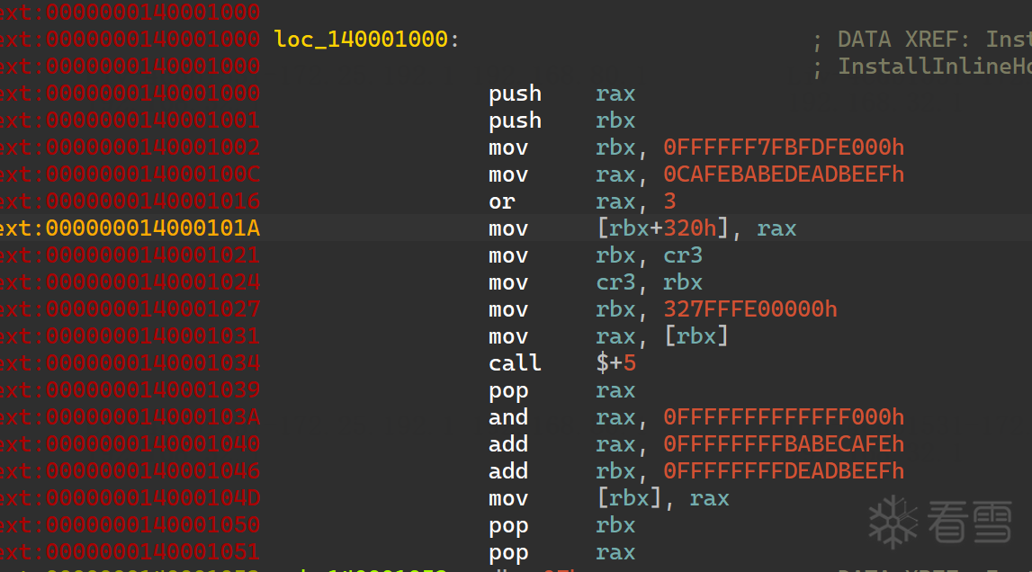Click the address 0000000140001034
This screenshot has width=1032, height=572.
153,363
